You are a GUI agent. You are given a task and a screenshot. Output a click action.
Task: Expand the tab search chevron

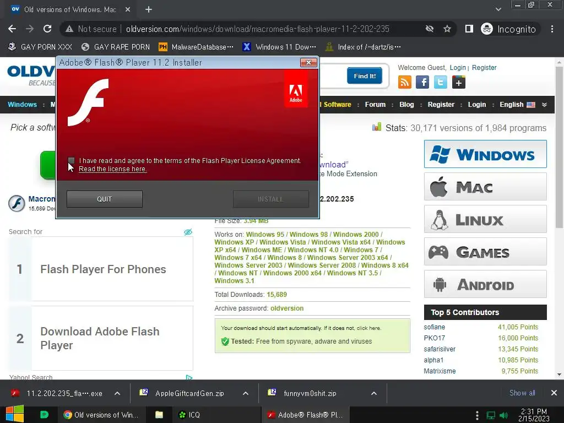498,10
